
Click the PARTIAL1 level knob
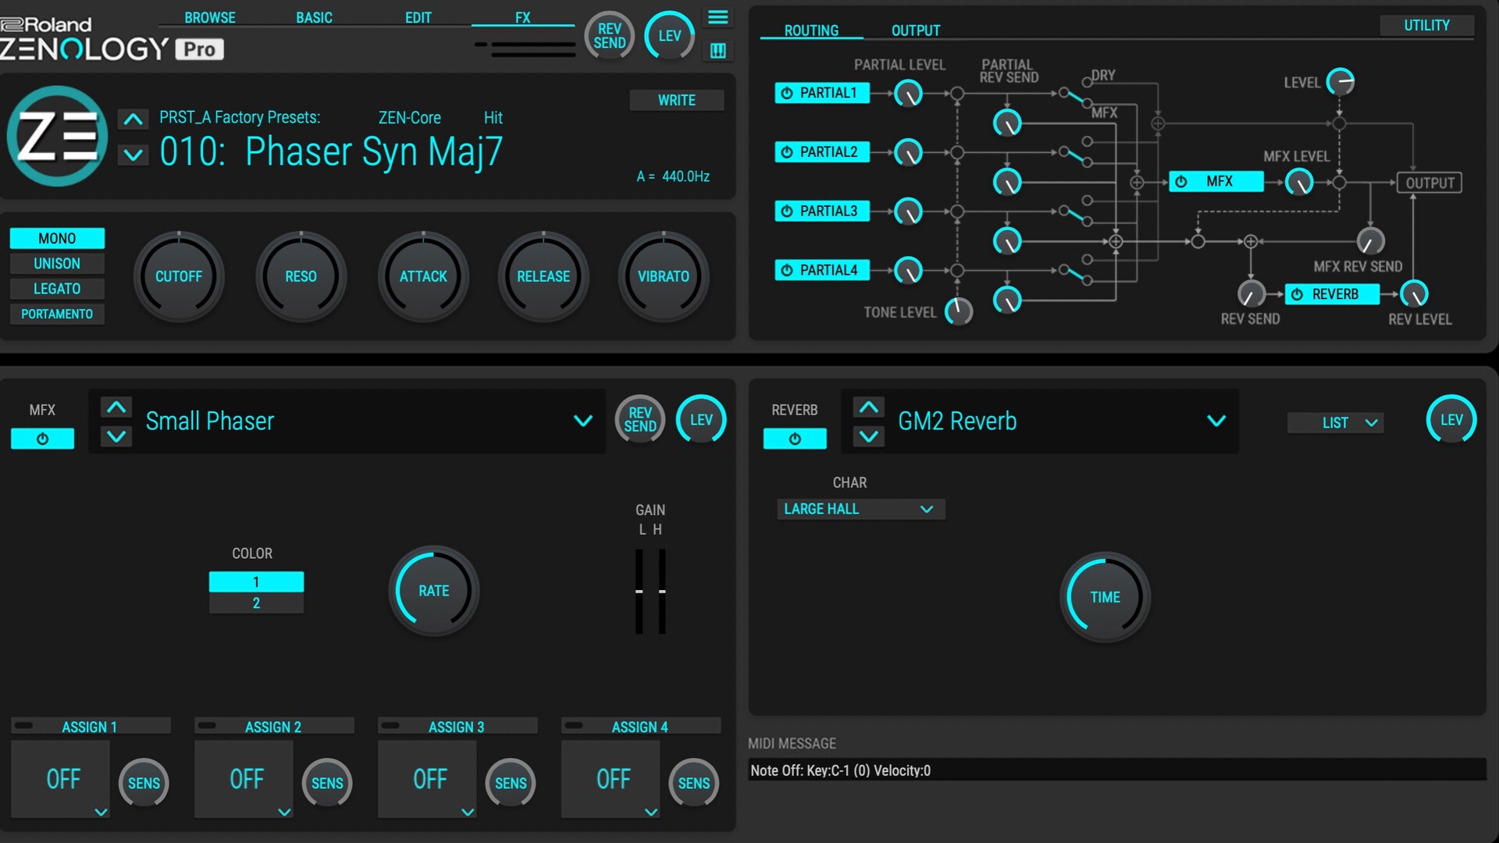[908, 94]
